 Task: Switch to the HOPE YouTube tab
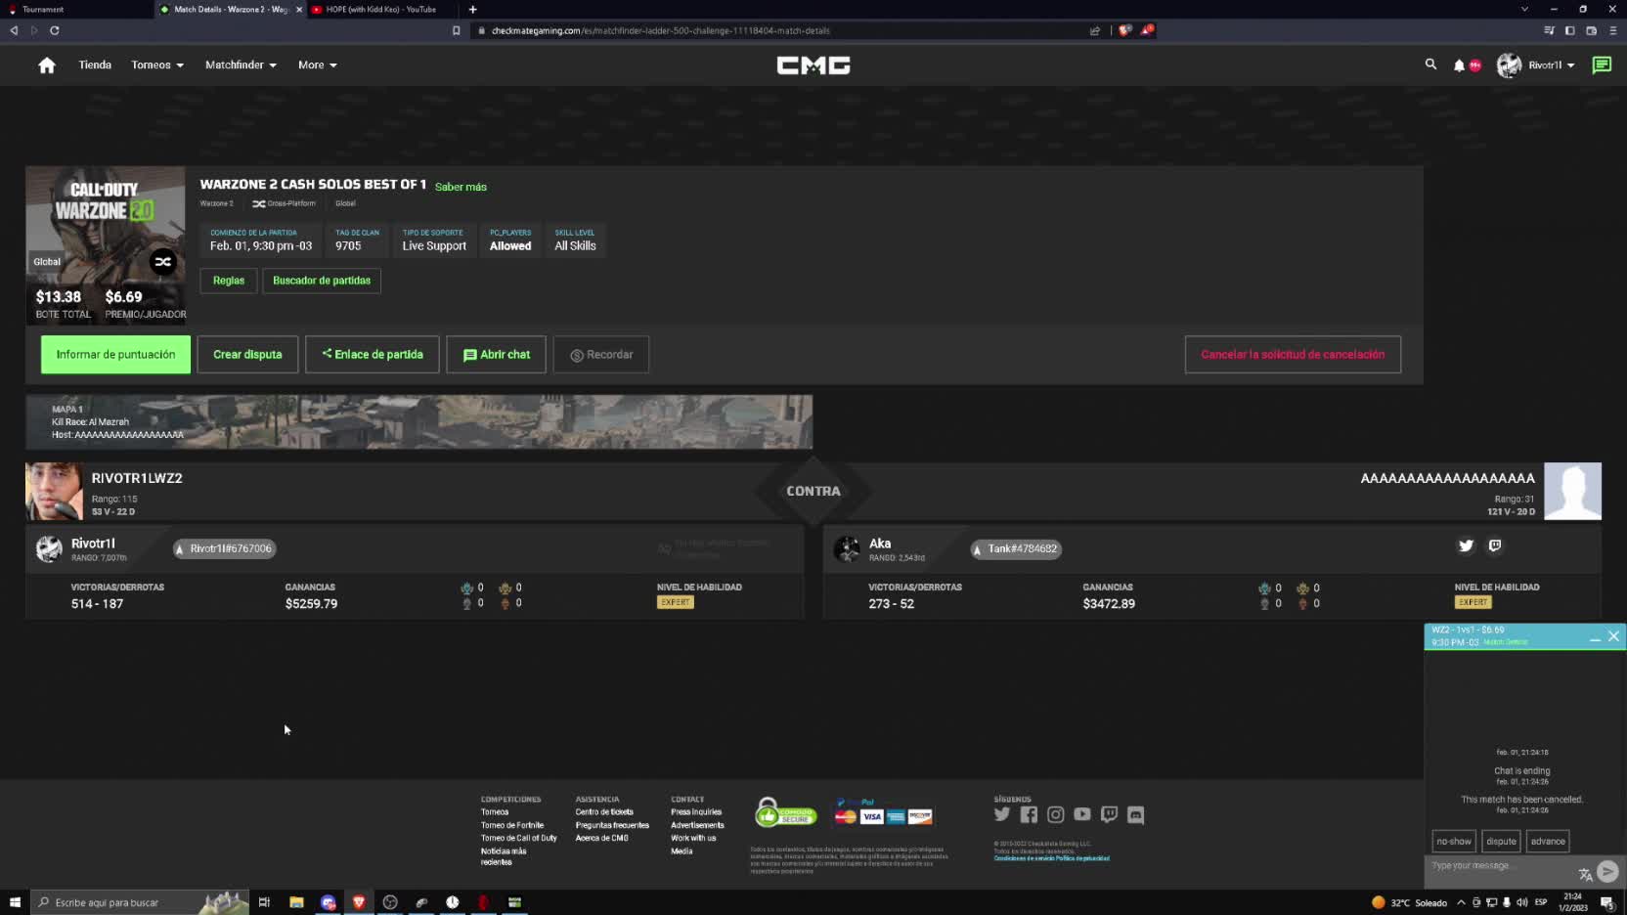[x=380, y=9]
